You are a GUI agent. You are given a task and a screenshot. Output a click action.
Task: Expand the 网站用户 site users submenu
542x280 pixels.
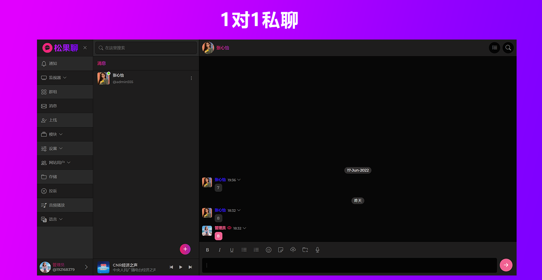65,163
